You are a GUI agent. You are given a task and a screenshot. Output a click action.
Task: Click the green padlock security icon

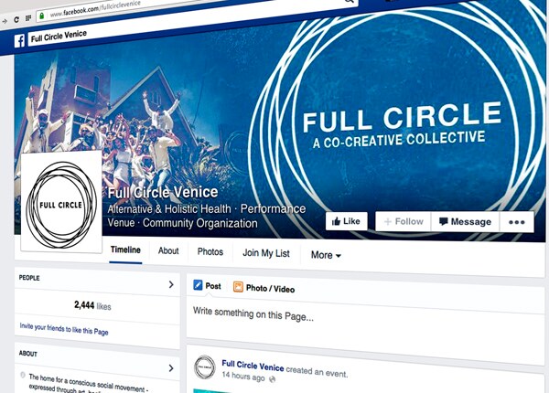[42, 16]
